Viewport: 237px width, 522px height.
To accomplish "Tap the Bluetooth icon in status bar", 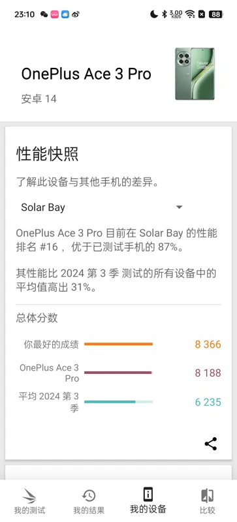I will click(164, 14).
